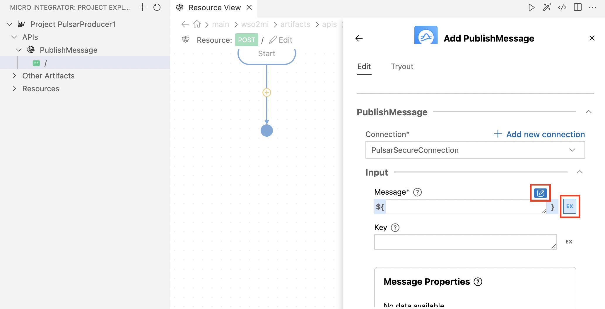Expand the Resources node
Viewport: 605px width, 309px height.
[x=14, y=89]
